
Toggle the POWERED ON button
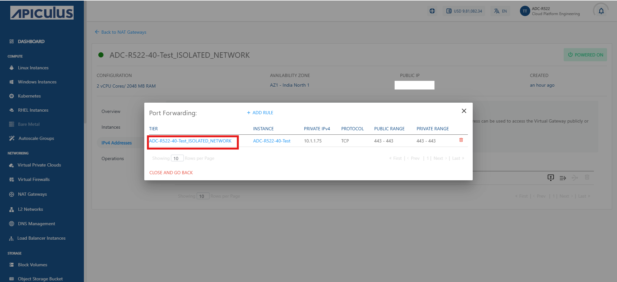coord(585,55)
